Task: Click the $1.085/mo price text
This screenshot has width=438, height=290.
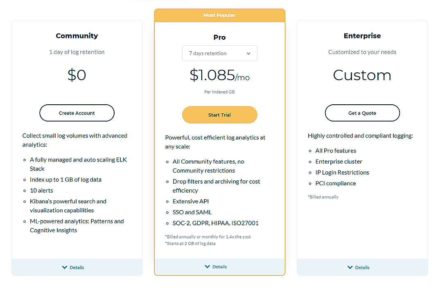Action: (219, 75)
